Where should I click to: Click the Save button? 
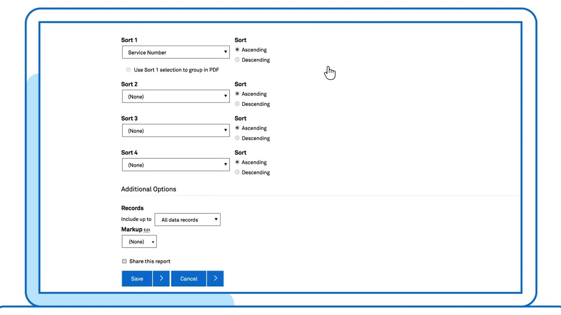[x=137, y=279]
